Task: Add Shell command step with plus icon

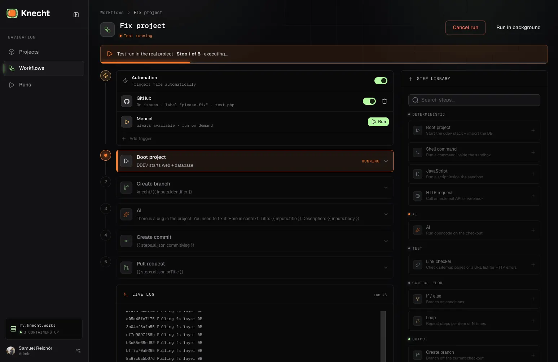Action: tap(533, 152)
